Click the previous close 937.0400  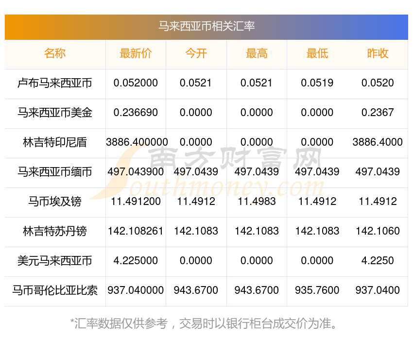[x=378, y=290]
